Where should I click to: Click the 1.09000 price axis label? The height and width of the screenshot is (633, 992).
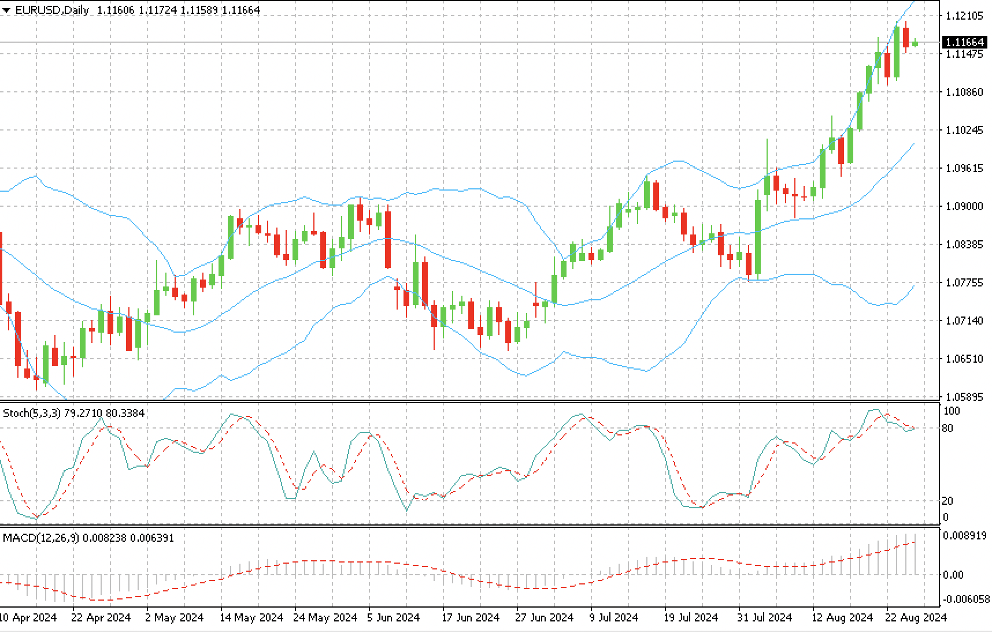pos(963,206)
